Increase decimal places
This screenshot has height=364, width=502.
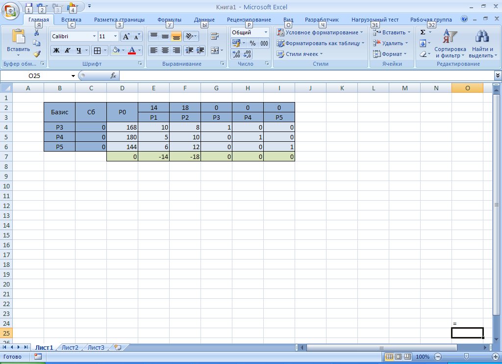(x=236, y=54)
